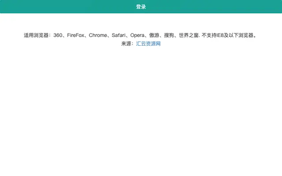
Task: Open the 汇云资源网 source link
Action: pyautogui.click(x=148, y=44)
